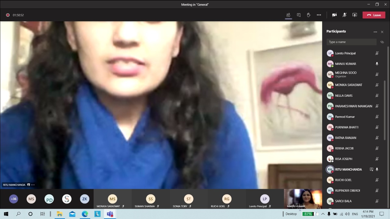
Task: Click the Show participants icon in toolbar
Action: pos(288,15)
